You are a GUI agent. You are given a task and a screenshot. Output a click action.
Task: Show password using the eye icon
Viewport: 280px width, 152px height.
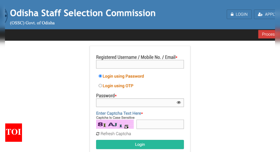[179, 102]
